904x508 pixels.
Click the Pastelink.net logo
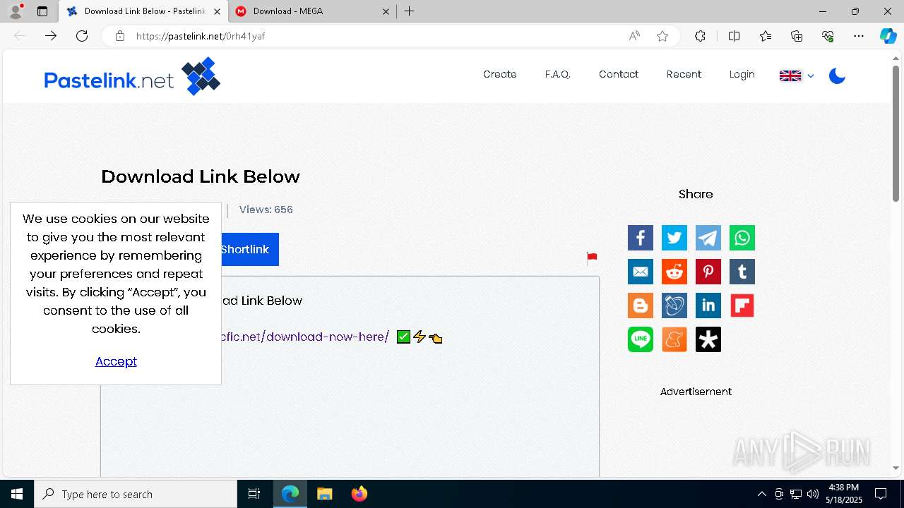coord(132,76)
